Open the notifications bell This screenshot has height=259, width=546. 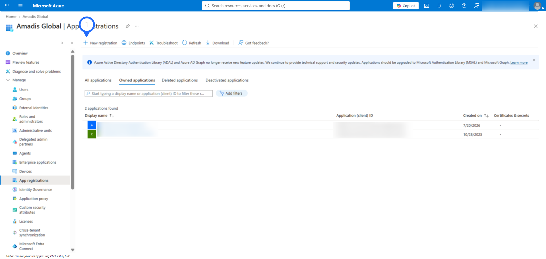439,6
